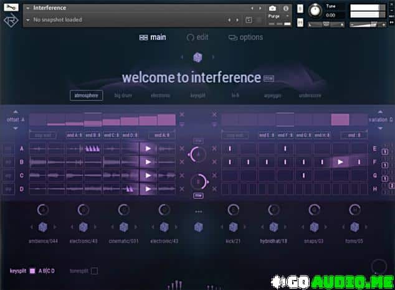Toggle the button left of layer C
This screenshot has width=395, height=290.
tap(8, 175)
